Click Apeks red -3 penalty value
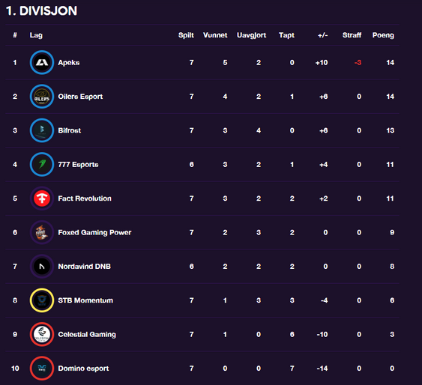Image resolution: width=422 pixels, height=385 pixels. [x=358, y=63]
